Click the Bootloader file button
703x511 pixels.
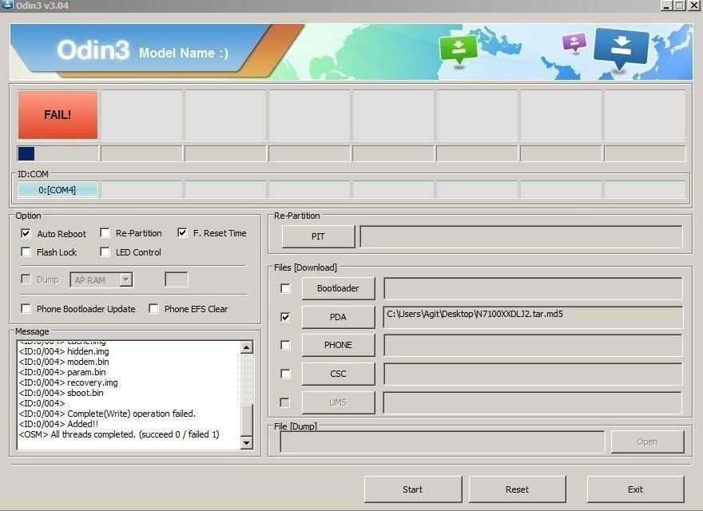pos(338,288)
